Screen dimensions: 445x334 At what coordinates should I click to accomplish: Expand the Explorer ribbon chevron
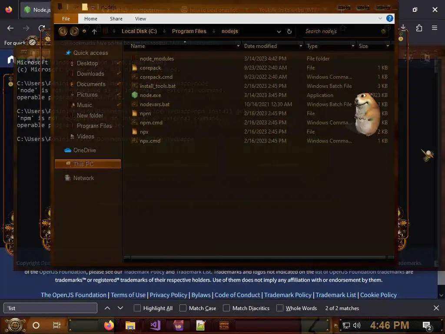380,18
